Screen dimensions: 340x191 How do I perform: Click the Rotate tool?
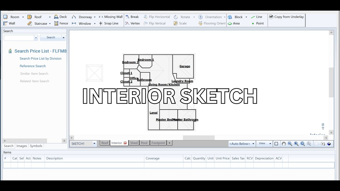182,17
